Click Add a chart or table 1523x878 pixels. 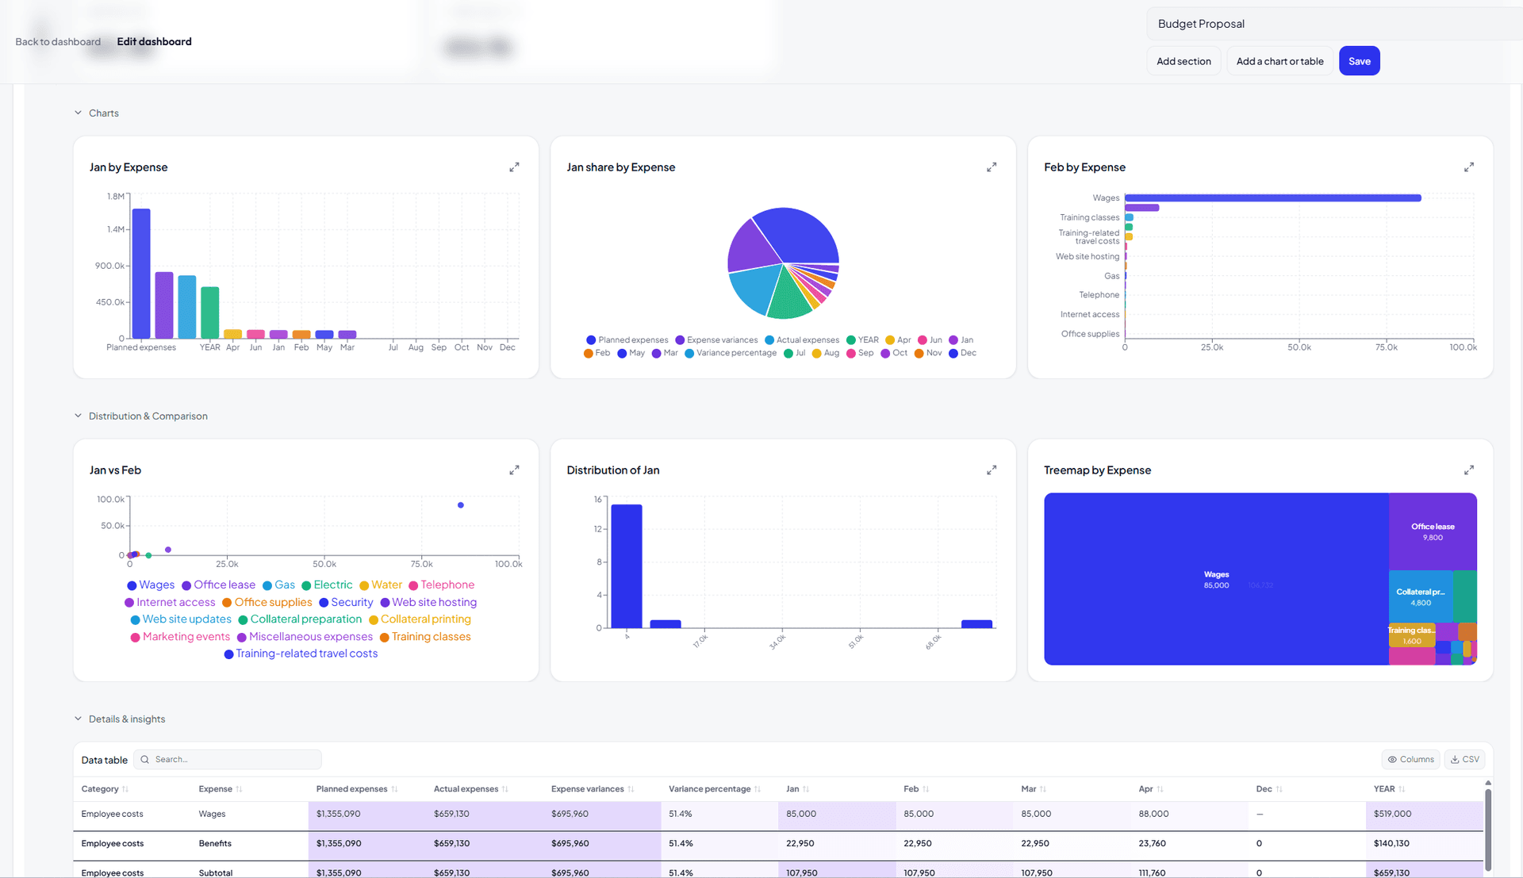[x=1279, y=60]
